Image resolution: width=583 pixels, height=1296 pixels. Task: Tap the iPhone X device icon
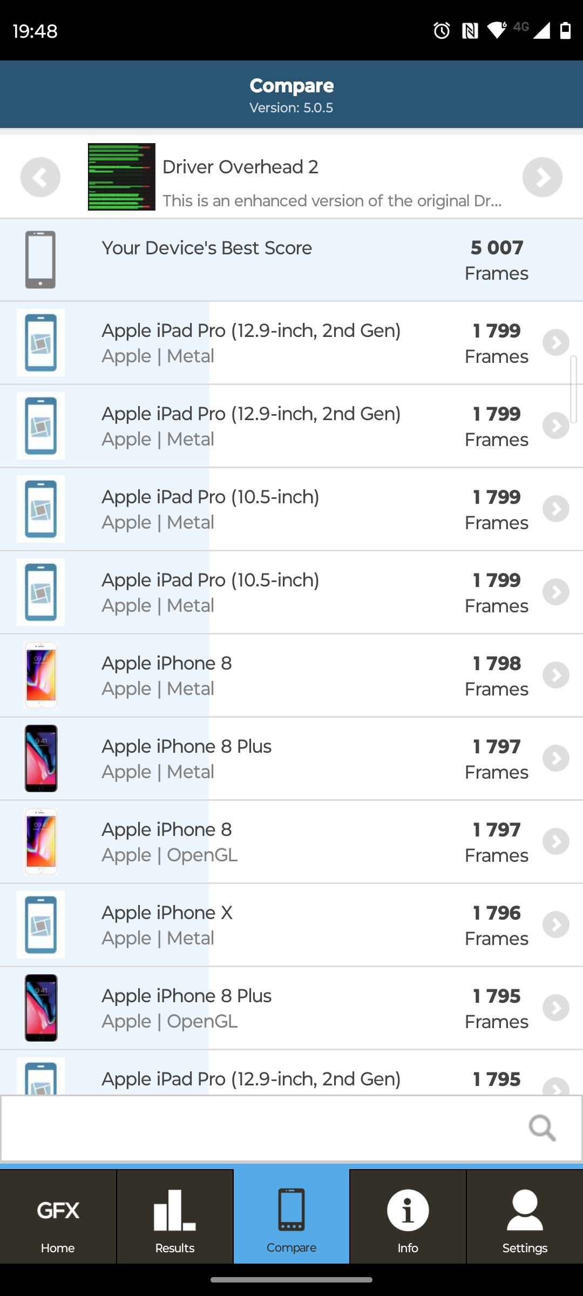click(x=40, y=925)
